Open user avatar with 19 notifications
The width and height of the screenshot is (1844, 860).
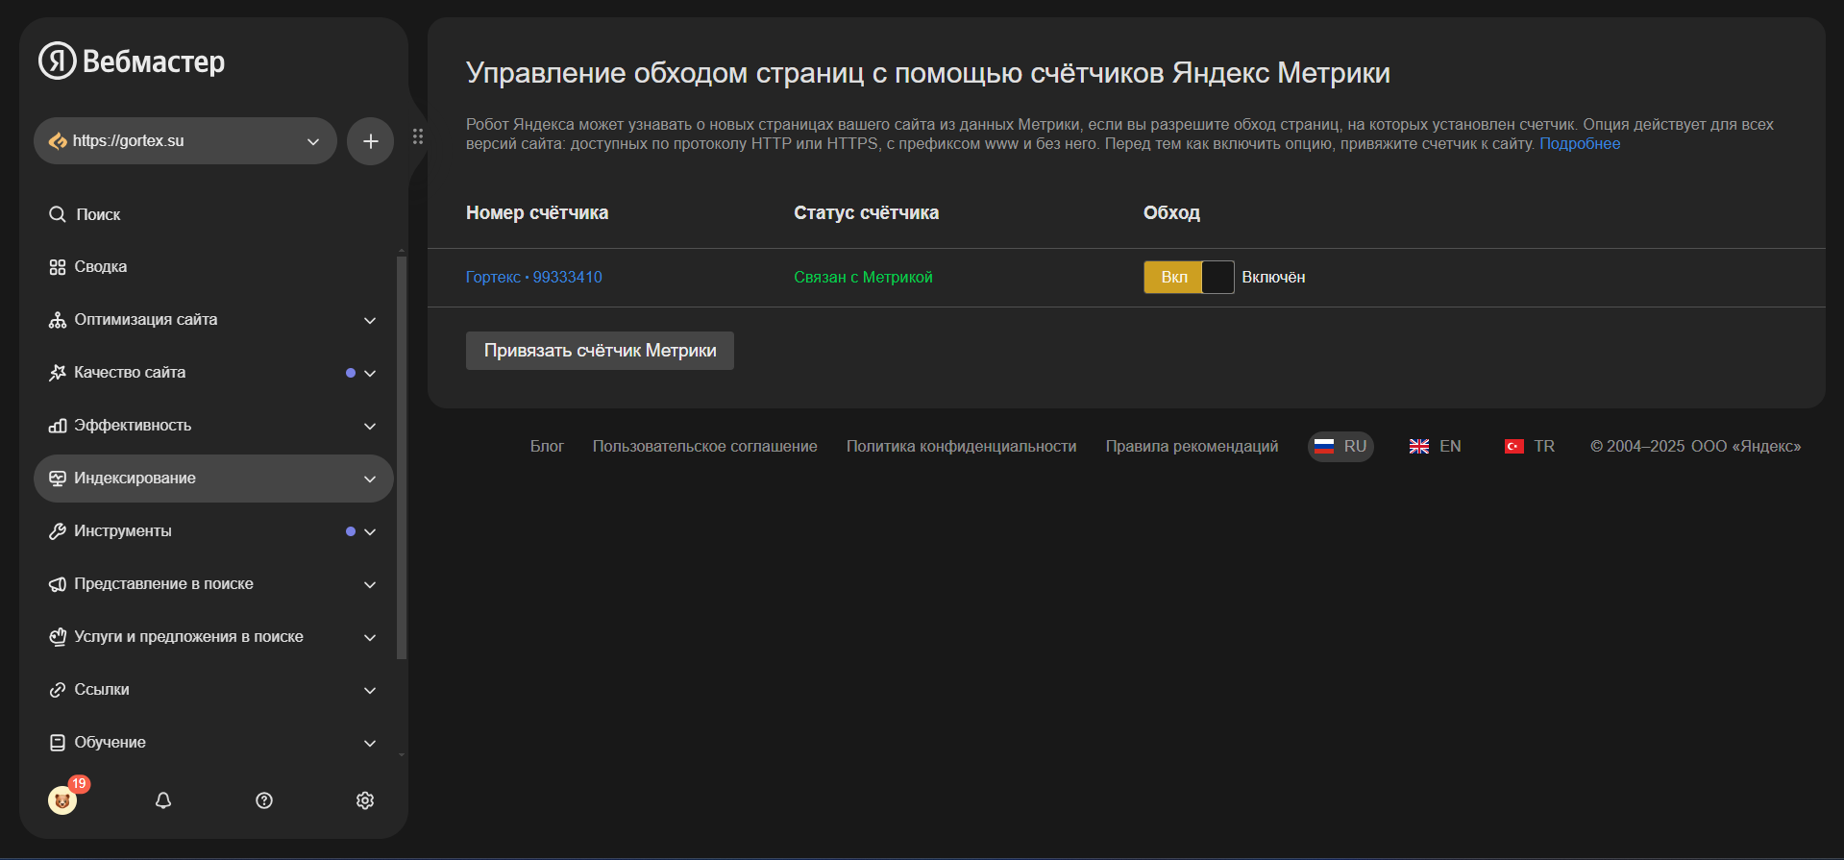(x=63, y=799)
